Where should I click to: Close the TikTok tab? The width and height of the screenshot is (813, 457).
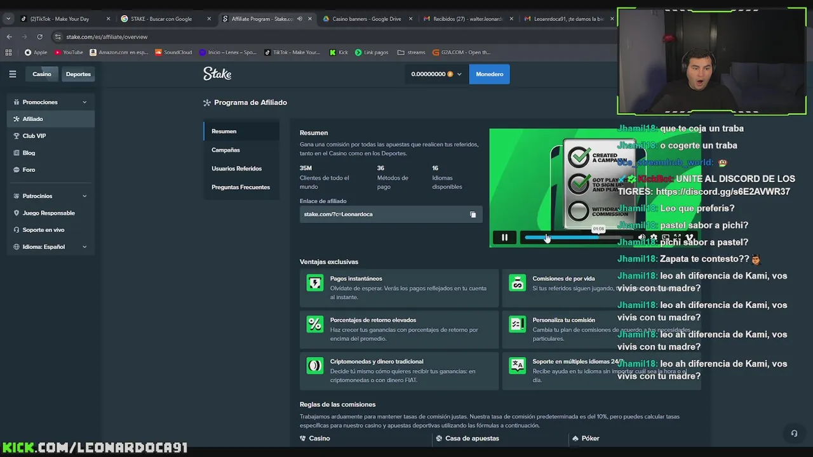tap(108, 19)
